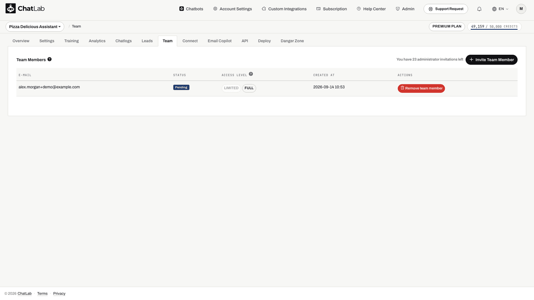Click the alex.morgan+demo@example.com email cell
Viewport: 534px width, 300px height.
coord(49,87)
